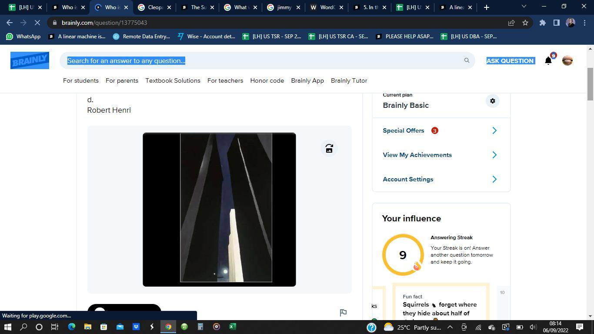Viewport: 594px width, 334px height.
Task: Open the user profile avatar
Action: click(x=567, y=61)
